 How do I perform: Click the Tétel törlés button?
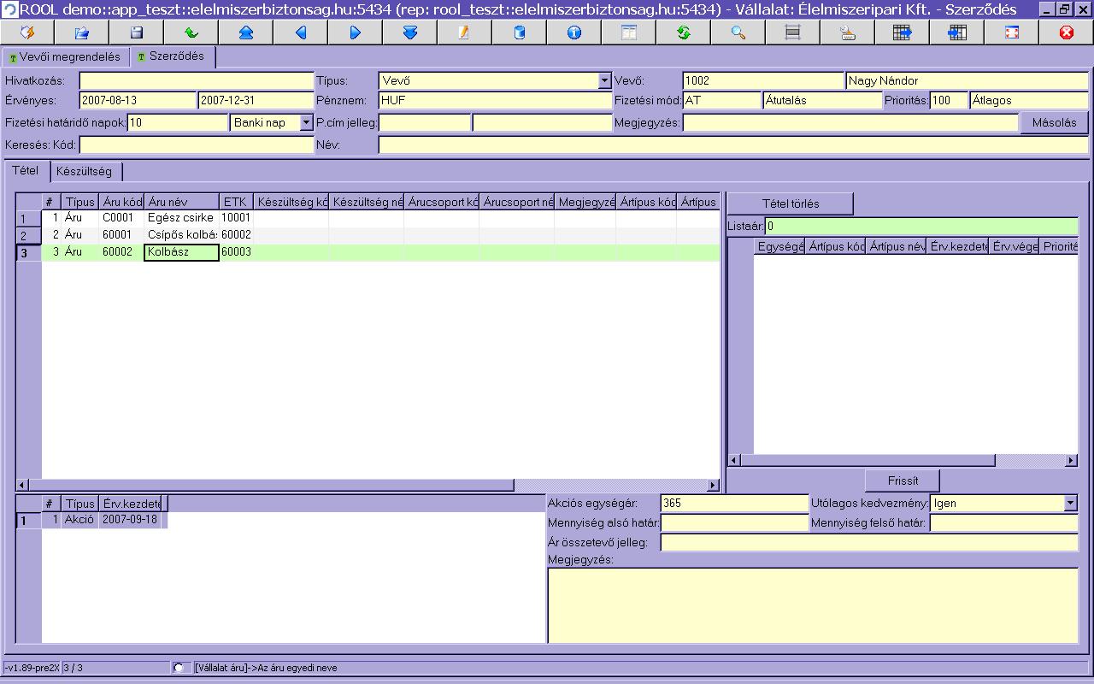(x=790, y=203)
